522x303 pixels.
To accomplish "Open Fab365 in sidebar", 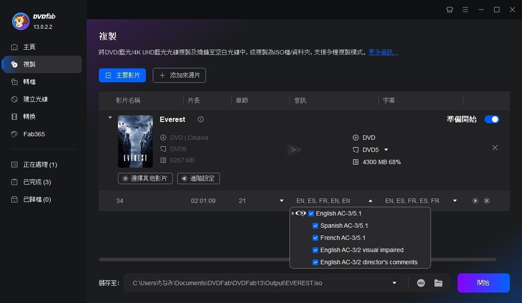I will pyautogui.click(x=42, y=134).
